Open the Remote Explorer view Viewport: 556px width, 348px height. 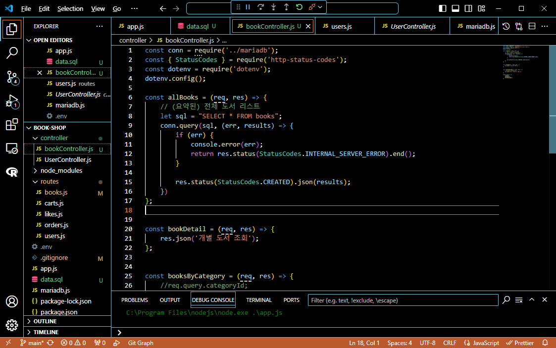tap(12, 149)
